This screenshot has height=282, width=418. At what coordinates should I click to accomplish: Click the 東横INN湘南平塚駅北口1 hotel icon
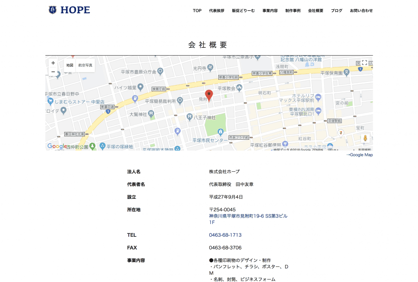tap(318, 111)
